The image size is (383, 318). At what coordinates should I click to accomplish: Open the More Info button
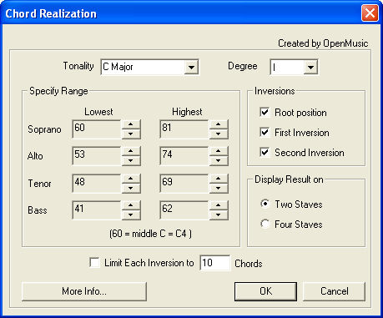84,291
